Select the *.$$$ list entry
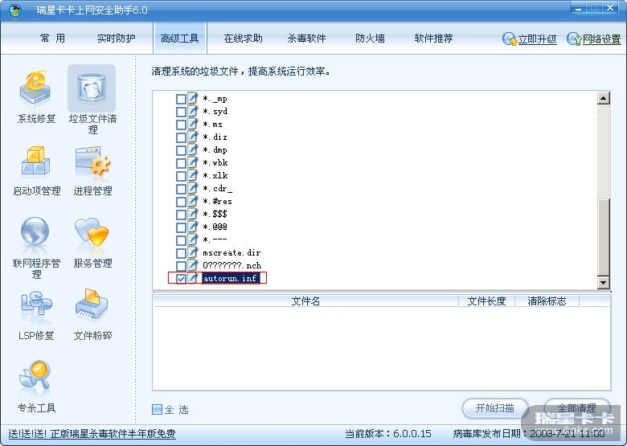This screenshot has height=446, width=627. pyautogui.click(x=215, y=214)
